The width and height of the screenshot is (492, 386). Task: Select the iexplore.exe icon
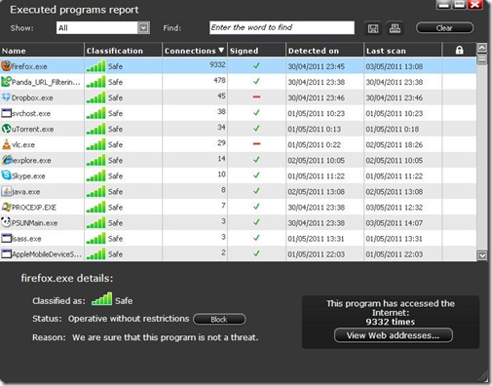point(7,160)
